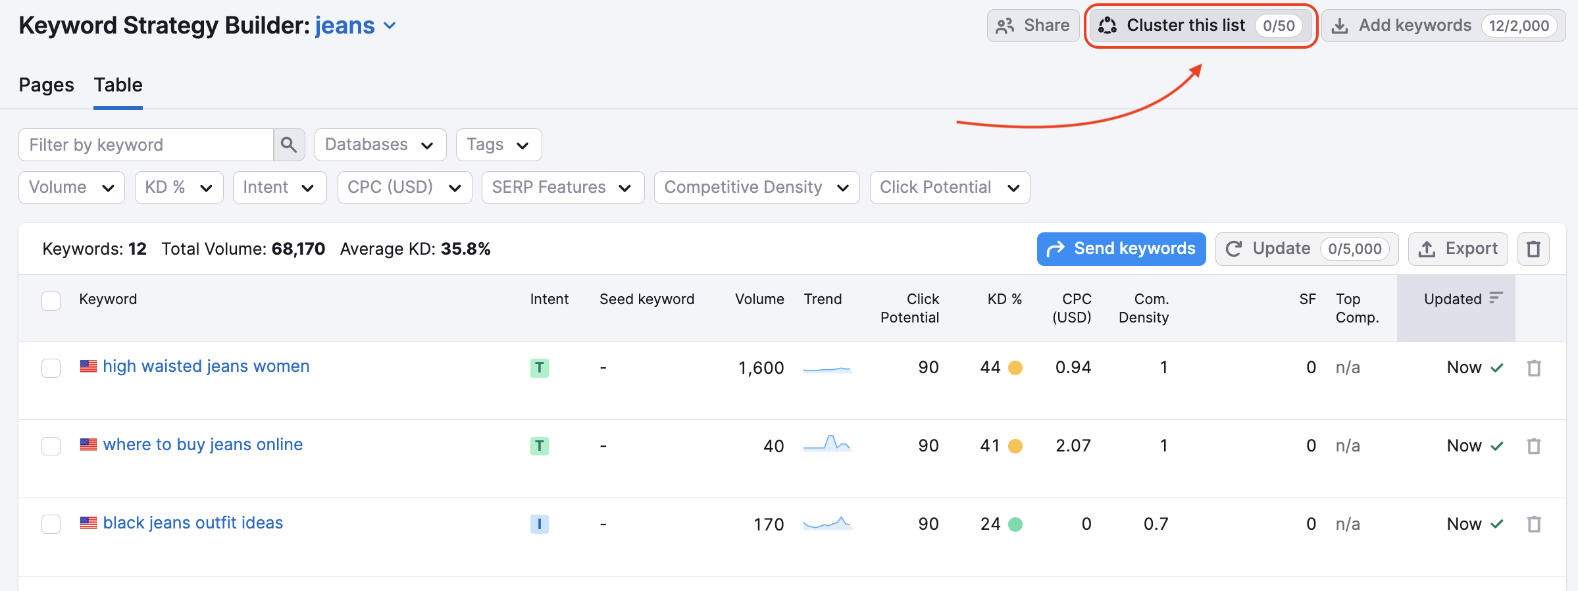Click the Send keywords button

[x=1121, y=249]
